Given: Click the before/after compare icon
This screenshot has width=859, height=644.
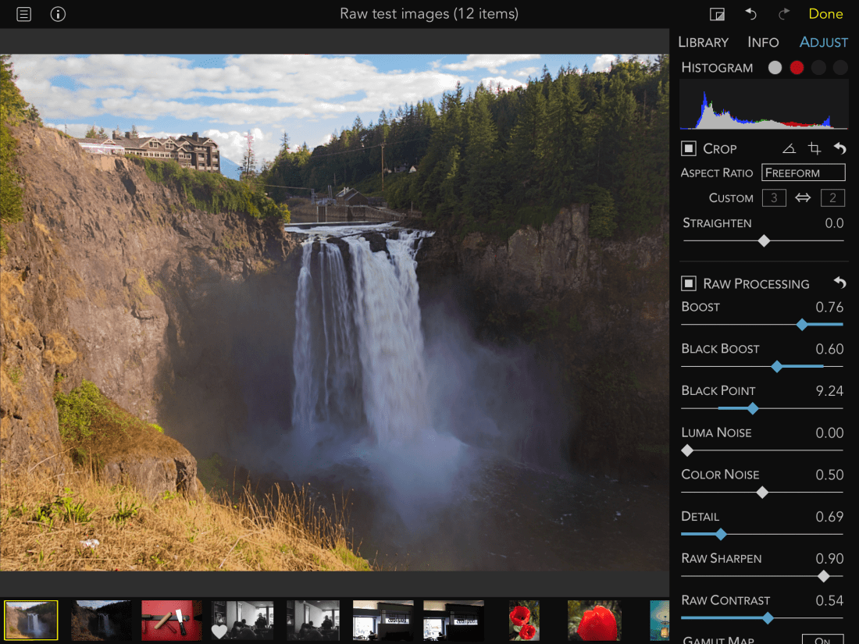Looking at the screenshot, I should point(717,15).
